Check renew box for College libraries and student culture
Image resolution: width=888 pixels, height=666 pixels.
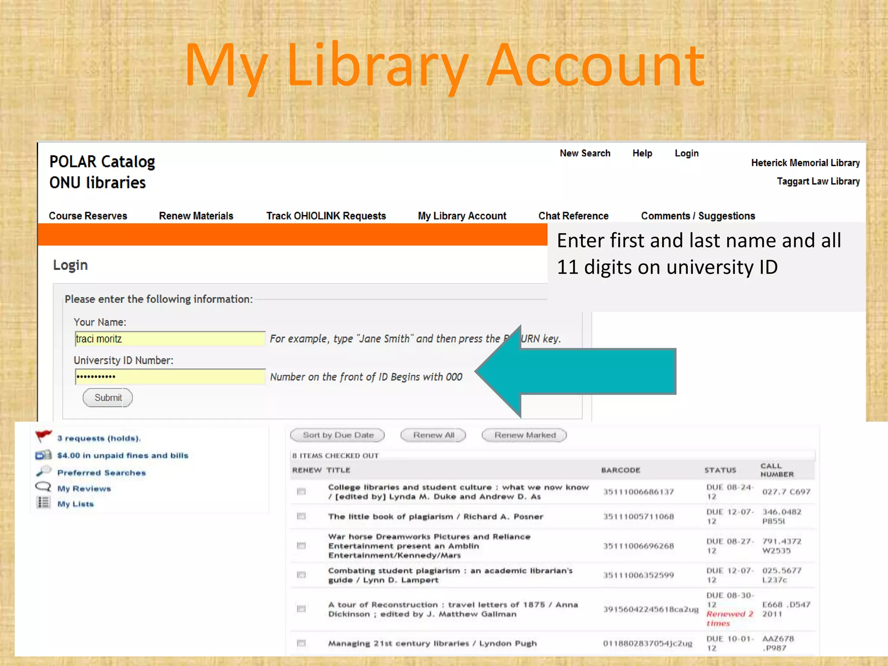point(301,492)
